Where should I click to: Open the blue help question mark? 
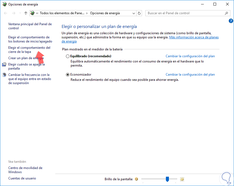click(x=231, y=21)
